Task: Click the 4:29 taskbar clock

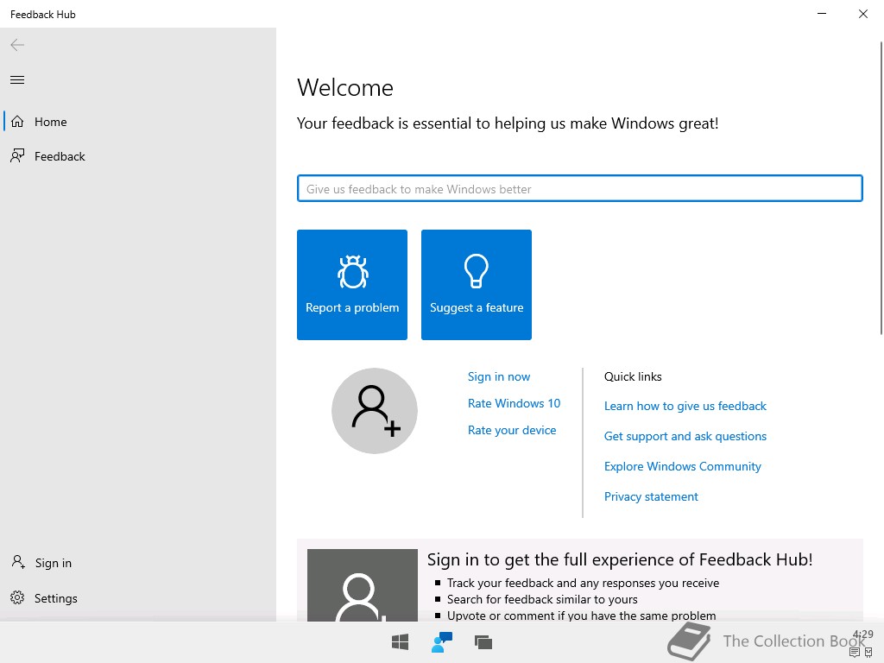Action: click(x=863, y=635)
